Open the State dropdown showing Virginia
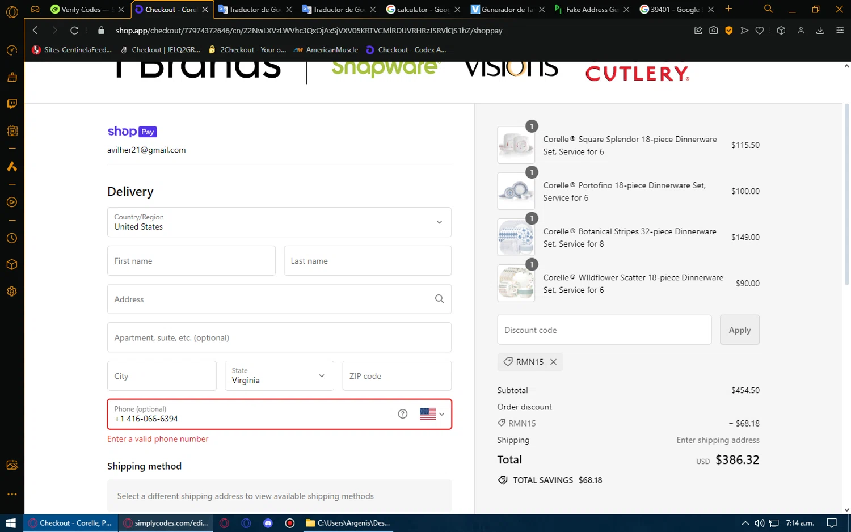The height and width of the screenshot is (532, 851). coord(279,375)
